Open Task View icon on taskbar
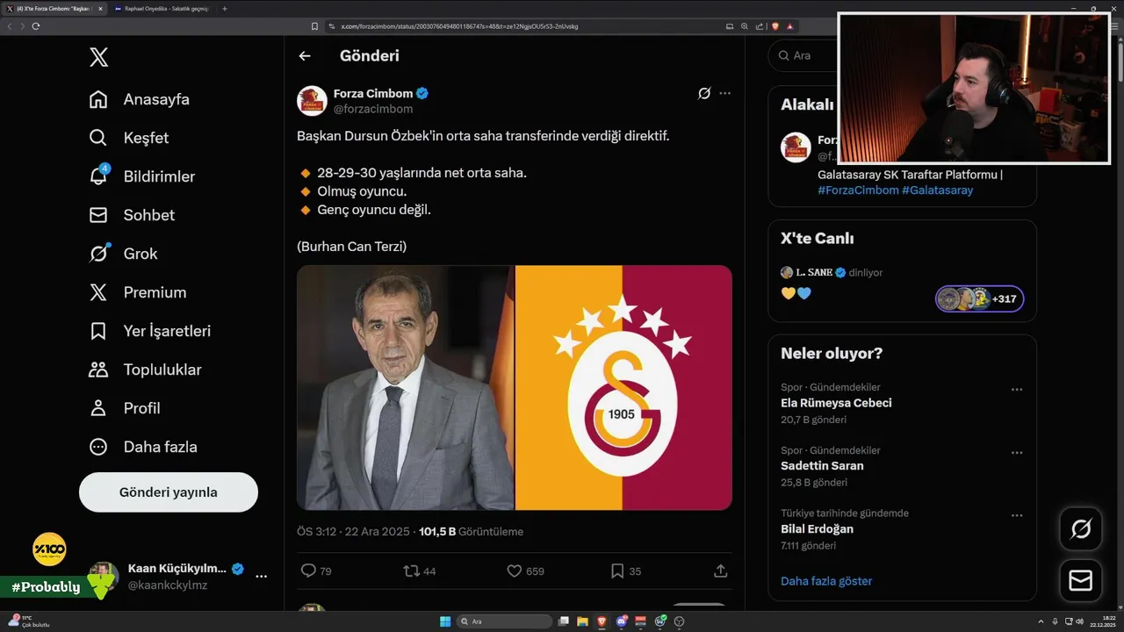The image size is (1124, 632). (564, 621)
